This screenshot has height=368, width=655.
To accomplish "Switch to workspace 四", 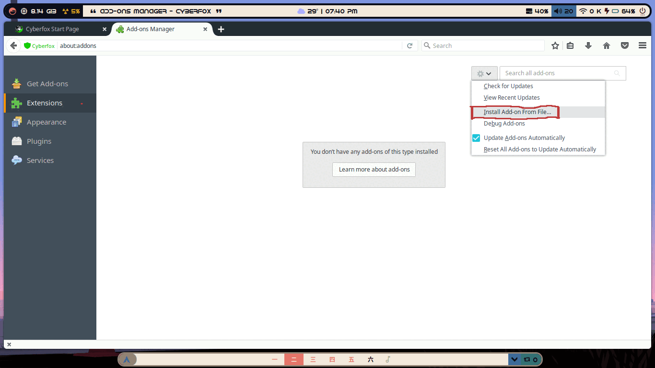I will point(332,359).
